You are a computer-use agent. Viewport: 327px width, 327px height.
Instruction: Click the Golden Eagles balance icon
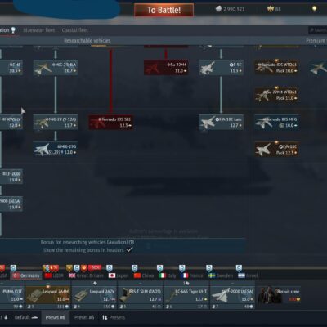coord(270,9)
